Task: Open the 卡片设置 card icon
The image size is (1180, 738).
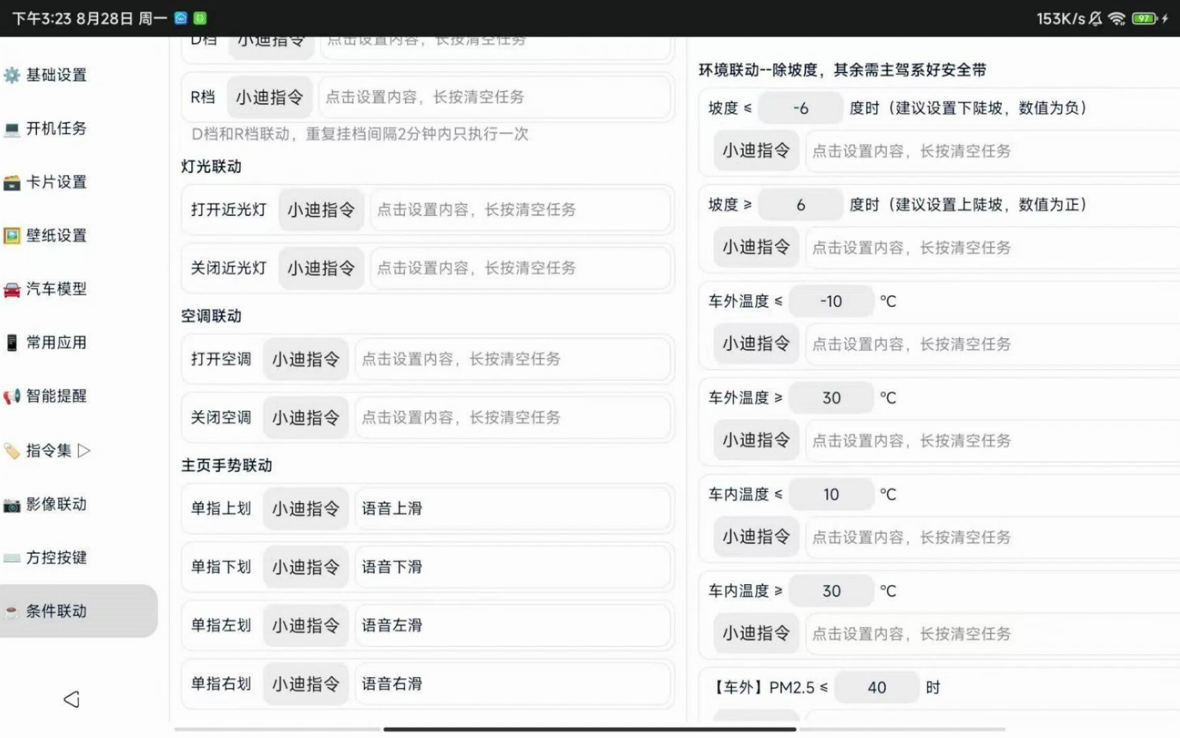Action: (x=12, y=182)
